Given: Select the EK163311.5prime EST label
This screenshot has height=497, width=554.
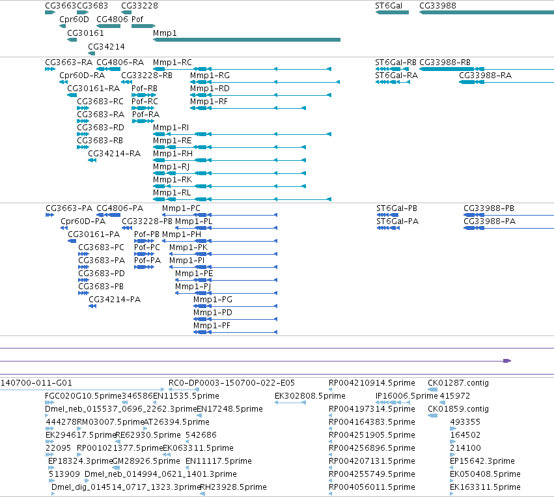Looking at the screenshot, I should pos(485,487).
